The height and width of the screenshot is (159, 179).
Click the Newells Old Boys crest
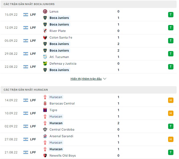pyautogui.click(x=45, y=156)
